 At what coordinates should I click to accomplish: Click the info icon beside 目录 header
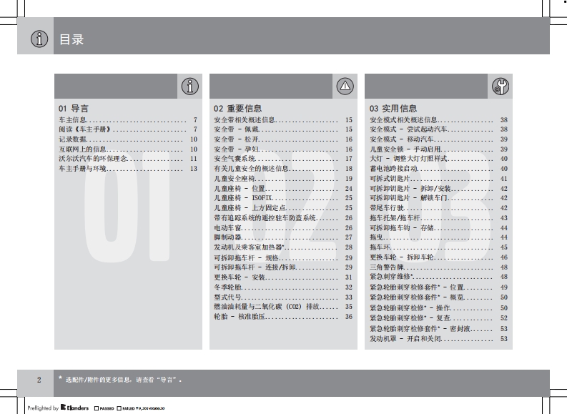pos(39,39)
